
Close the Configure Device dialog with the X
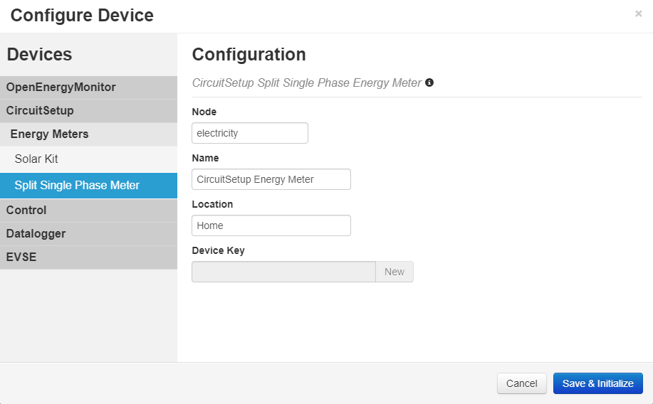click(x=638, y=14)
